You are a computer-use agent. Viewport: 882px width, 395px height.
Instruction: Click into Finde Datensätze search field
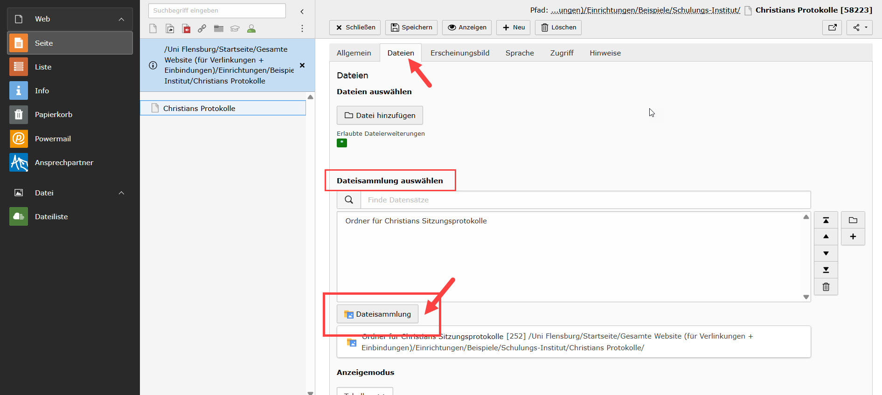[585, 200]
